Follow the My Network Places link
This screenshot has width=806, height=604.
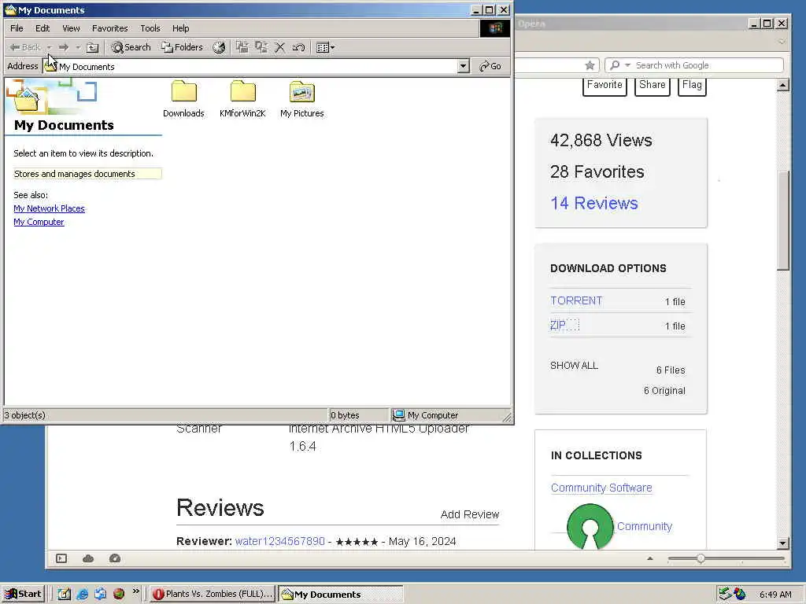pyautogui.click(x=49, y=208)
